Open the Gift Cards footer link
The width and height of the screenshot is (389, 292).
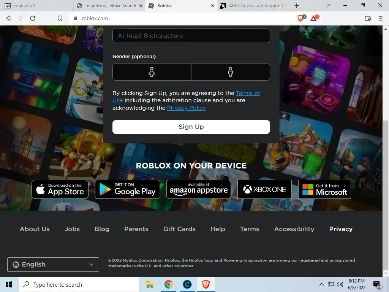click(179, 229)
